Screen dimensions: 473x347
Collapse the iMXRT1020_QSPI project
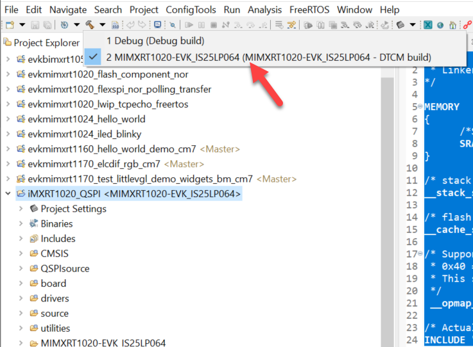[8, 193]
